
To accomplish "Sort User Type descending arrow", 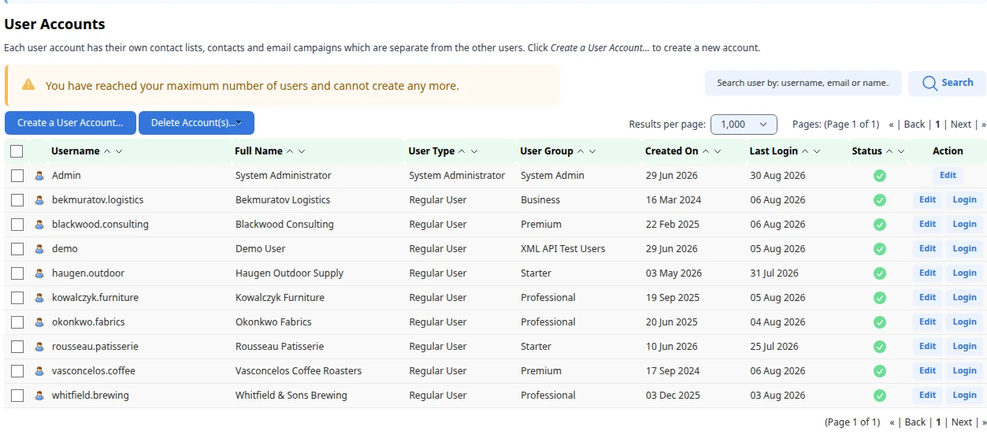I will click(x=473, y=151).
